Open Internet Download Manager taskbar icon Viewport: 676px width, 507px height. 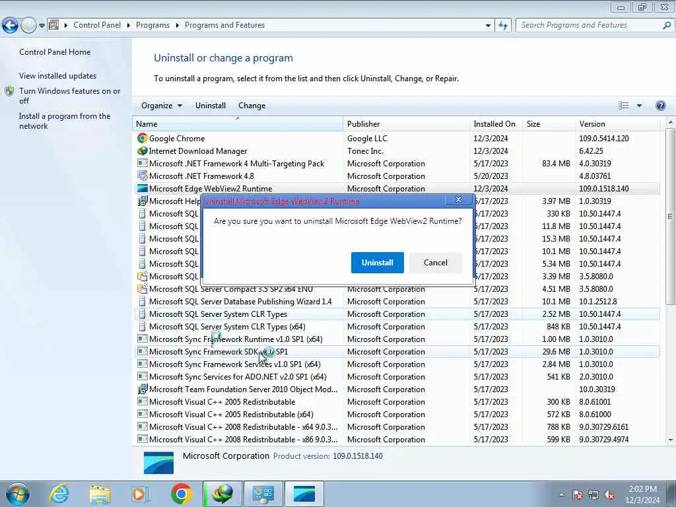click(x=222, y=494)
